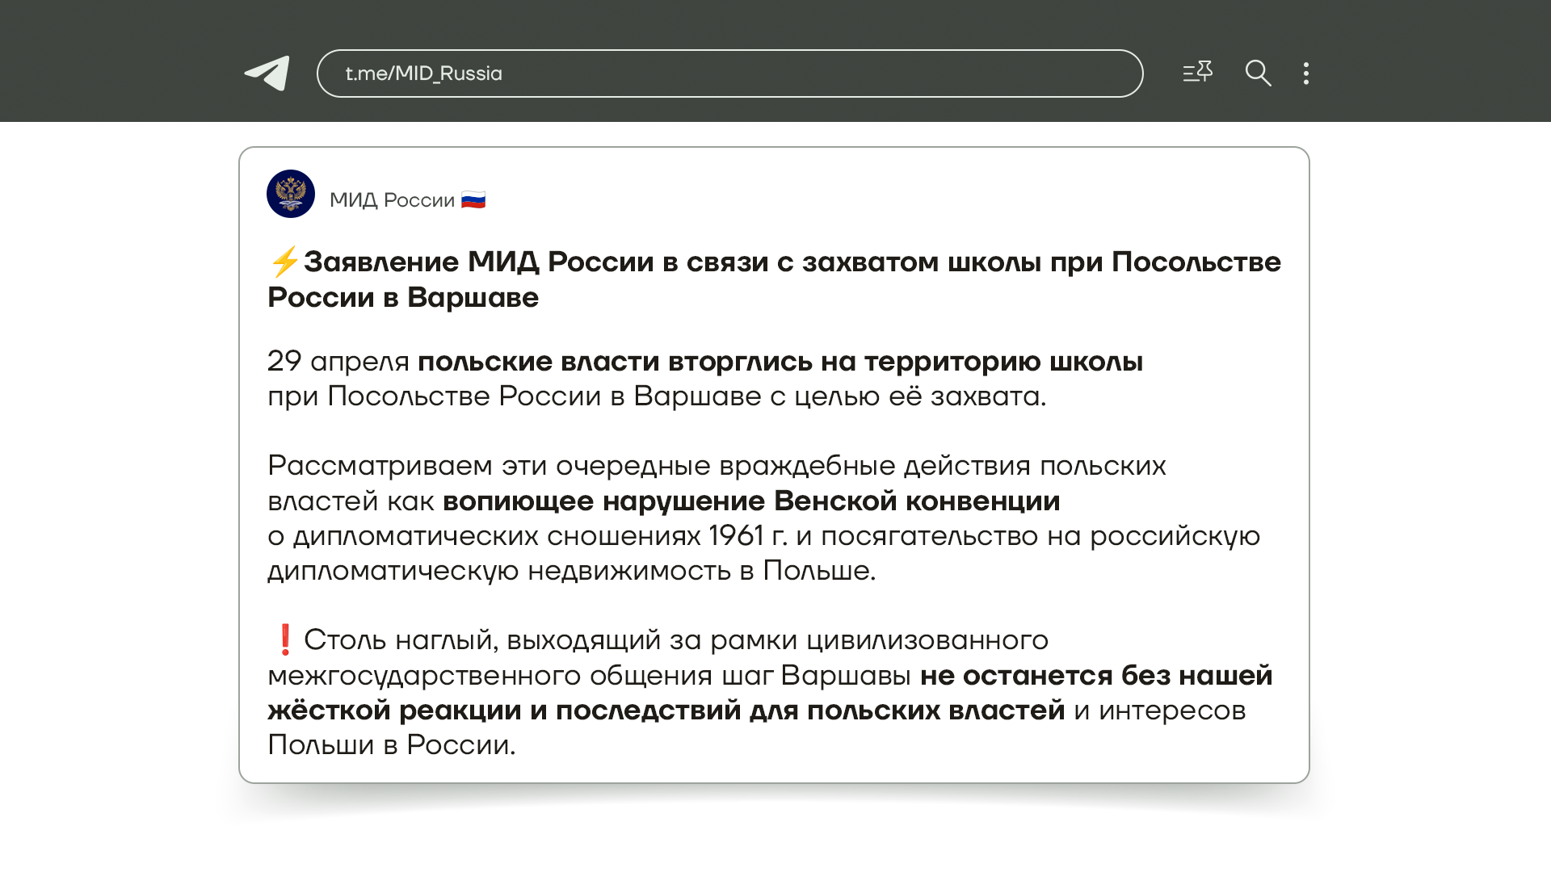Click the red exclamation mark emoji
Screen dimensions: 1551x872
tap(284, 639)
